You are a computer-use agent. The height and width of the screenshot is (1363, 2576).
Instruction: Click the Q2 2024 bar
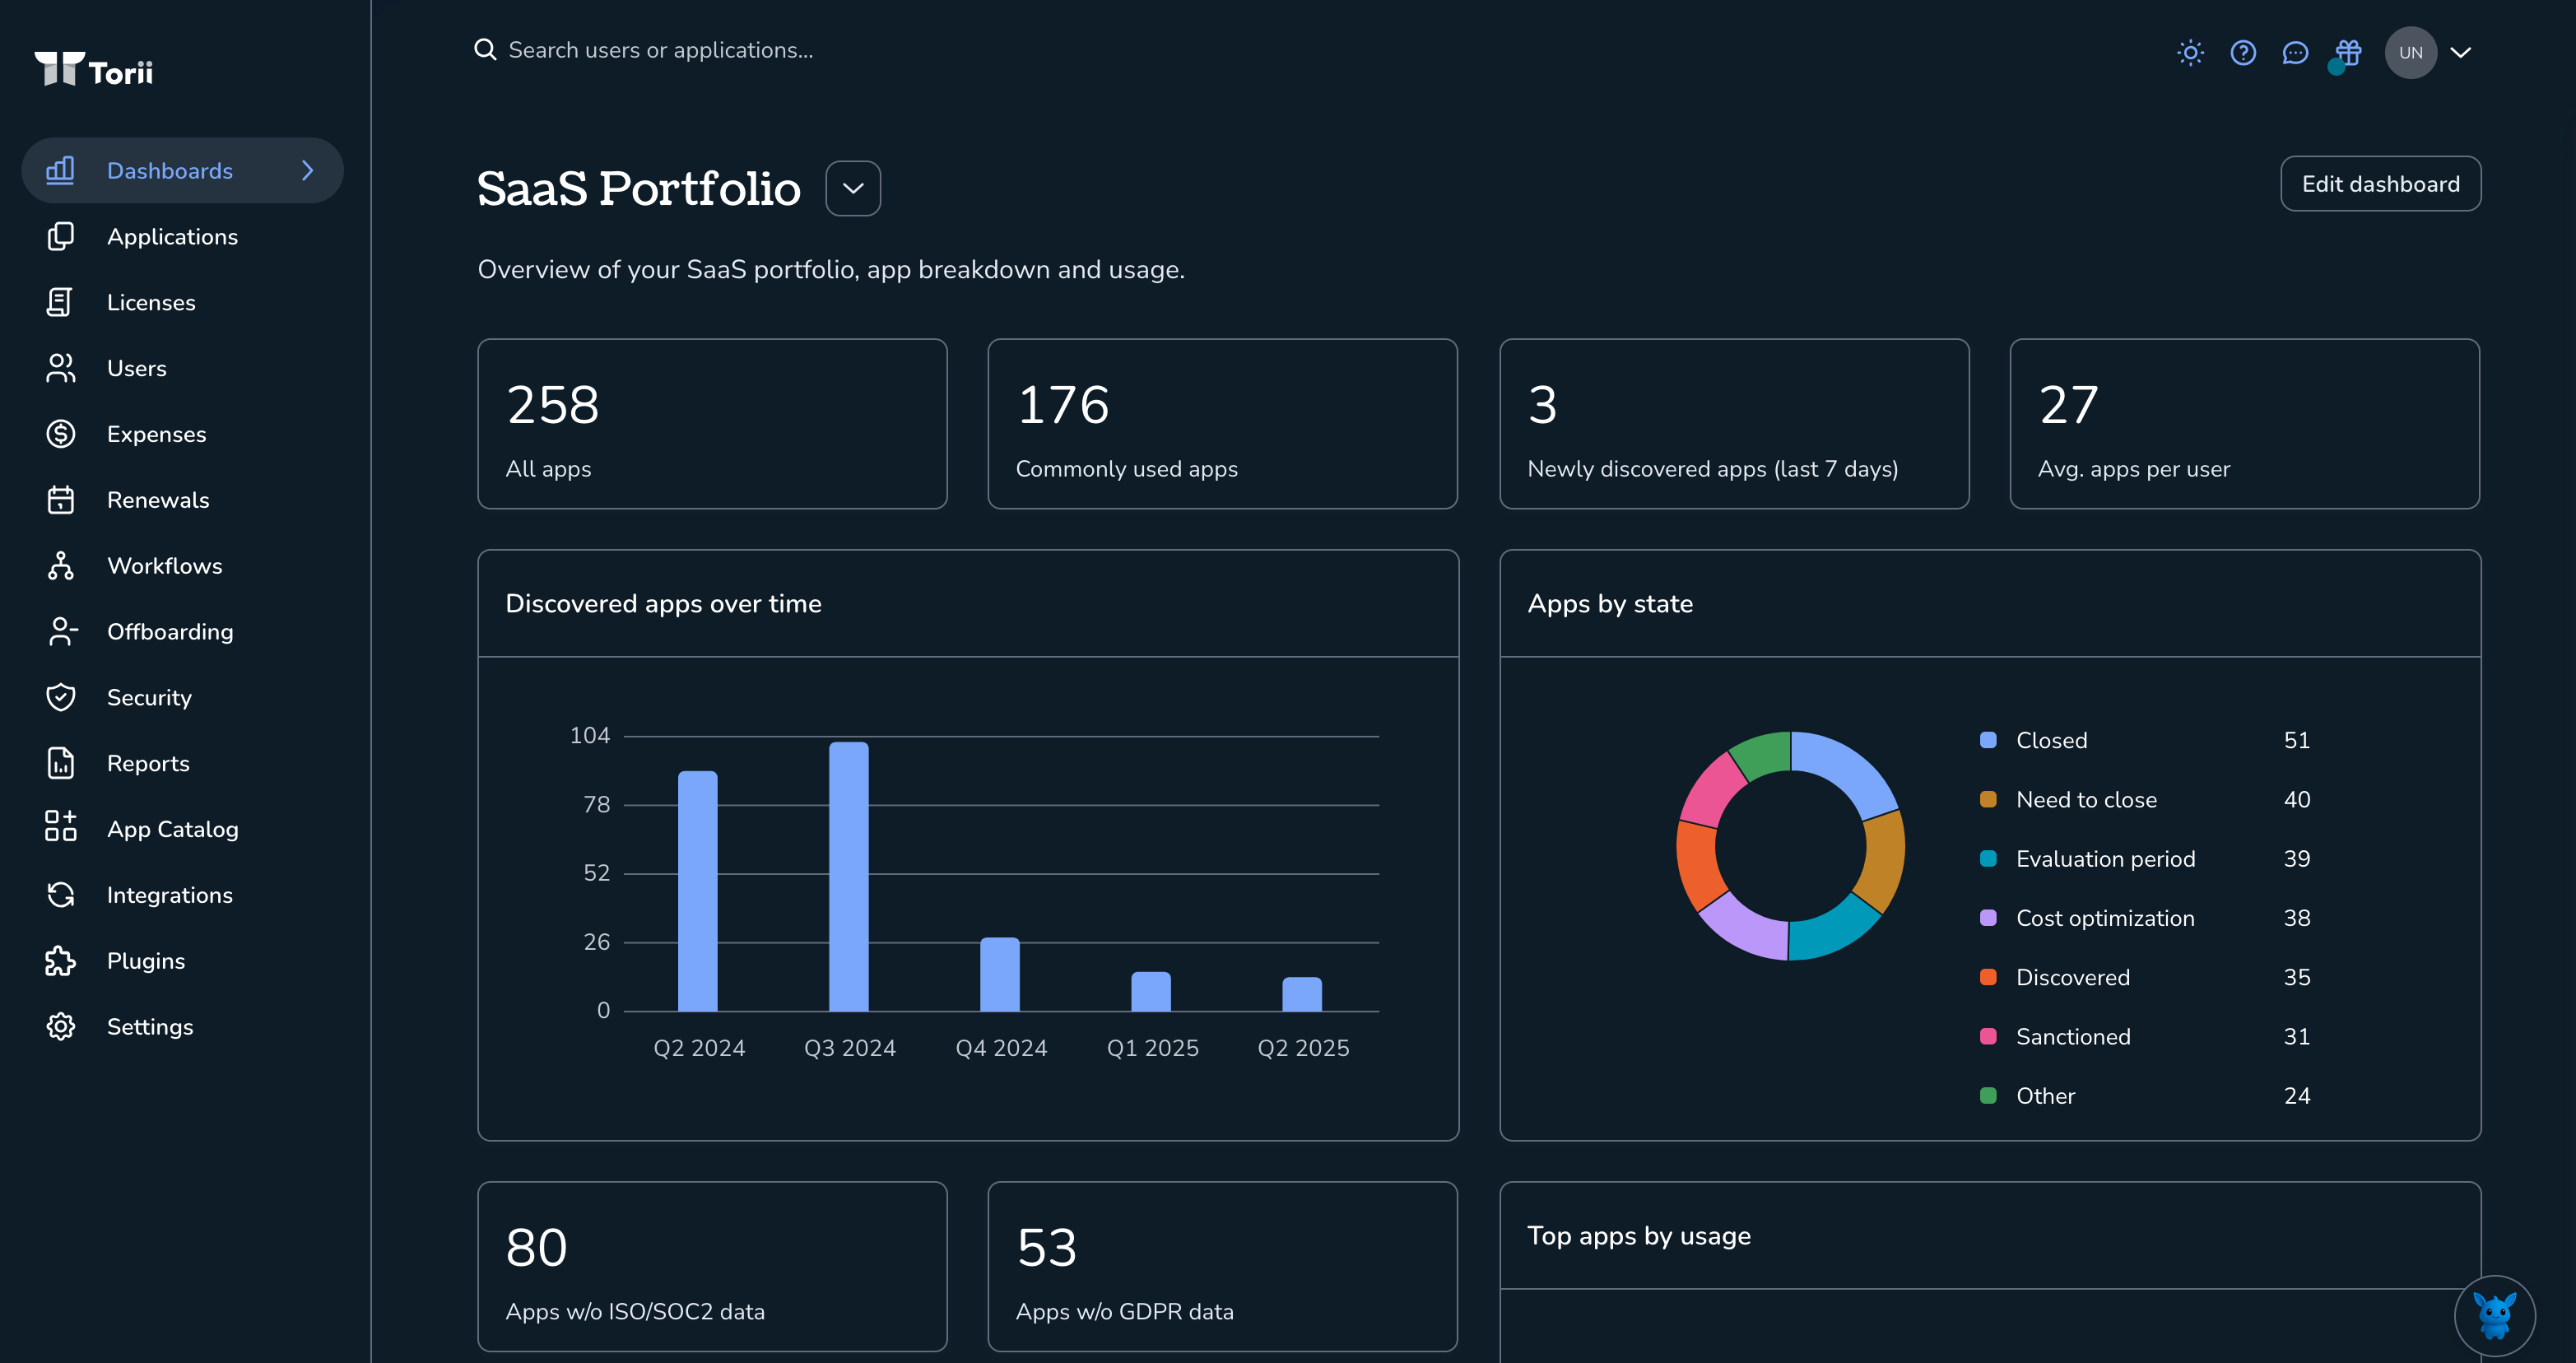[x=698, y=891]
